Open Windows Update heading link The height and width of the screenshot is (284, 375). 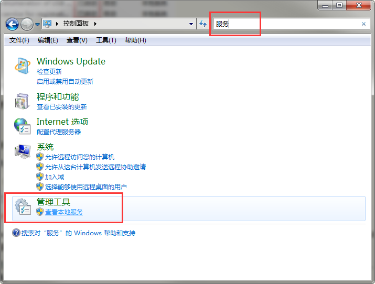pos(71,61)
